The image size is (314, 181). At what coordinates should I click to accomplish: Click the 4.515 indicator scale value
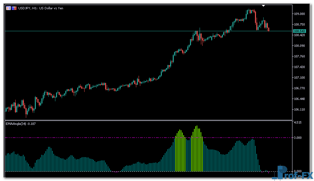pos(297,123)
